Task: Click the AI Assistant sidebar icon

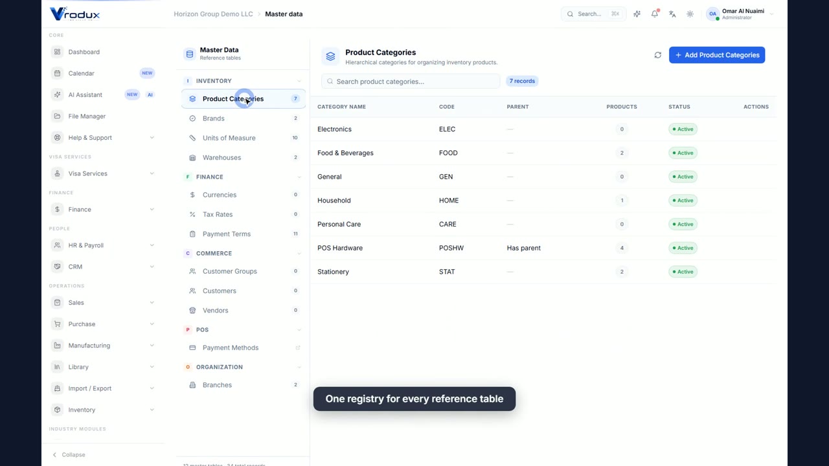Action: (58, 94)
